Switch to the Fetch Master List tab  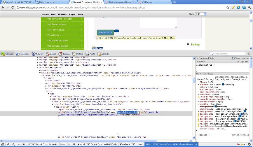pyautogui.click(x=47, y=2)
